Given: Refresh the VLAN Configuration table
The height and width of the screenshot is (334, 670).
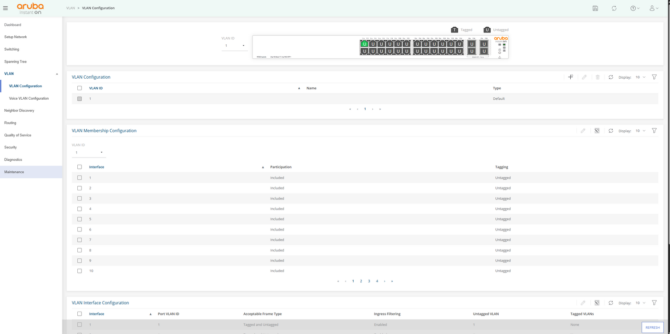Looking at the screenshot, I should pyautogui.click(x=611, y=77).
